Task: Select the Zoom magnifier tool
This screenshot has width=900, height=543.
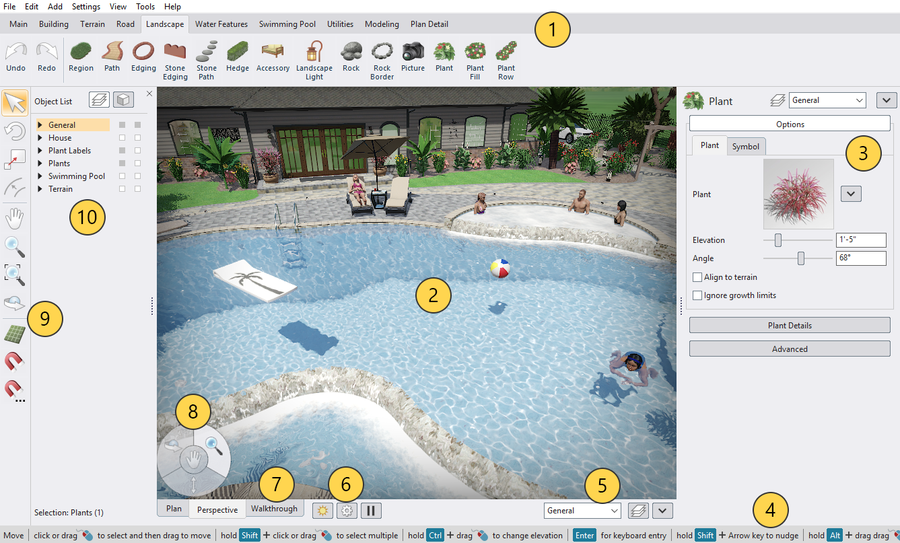Action: [14, 246]
